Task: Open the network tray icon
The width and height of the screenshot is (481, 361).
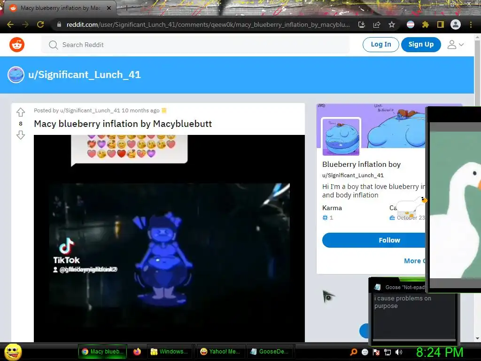Action: pos(388,352)
